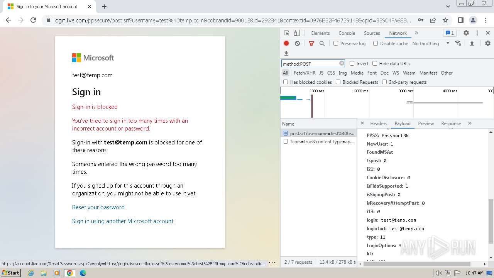Open the Headers tab
This screenshot has width=494, height=278.
click(x=379, y=124)
